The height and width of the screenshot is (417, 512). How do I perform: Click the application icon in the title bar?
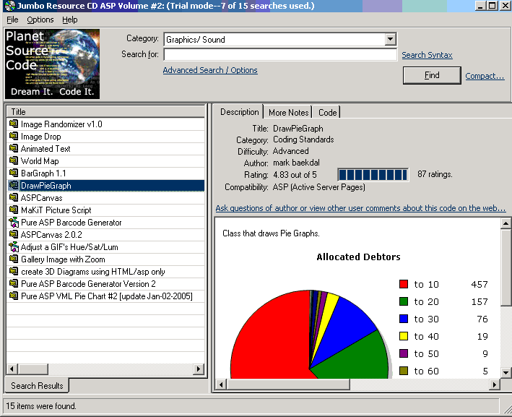coord(10,6)
